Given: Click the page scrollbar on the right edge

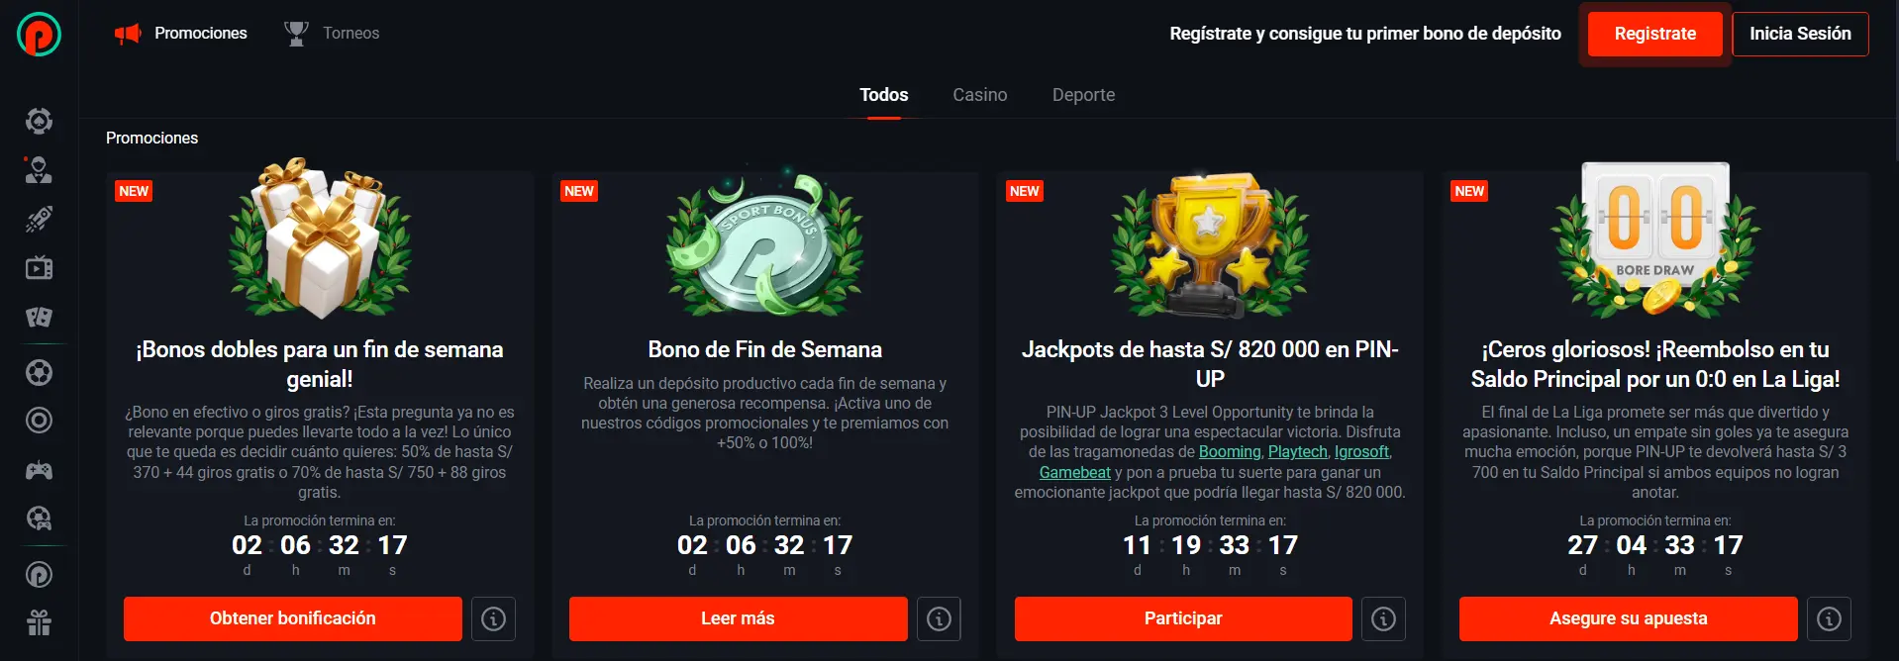Looking at the screenshot, I should click(1894, 79).
